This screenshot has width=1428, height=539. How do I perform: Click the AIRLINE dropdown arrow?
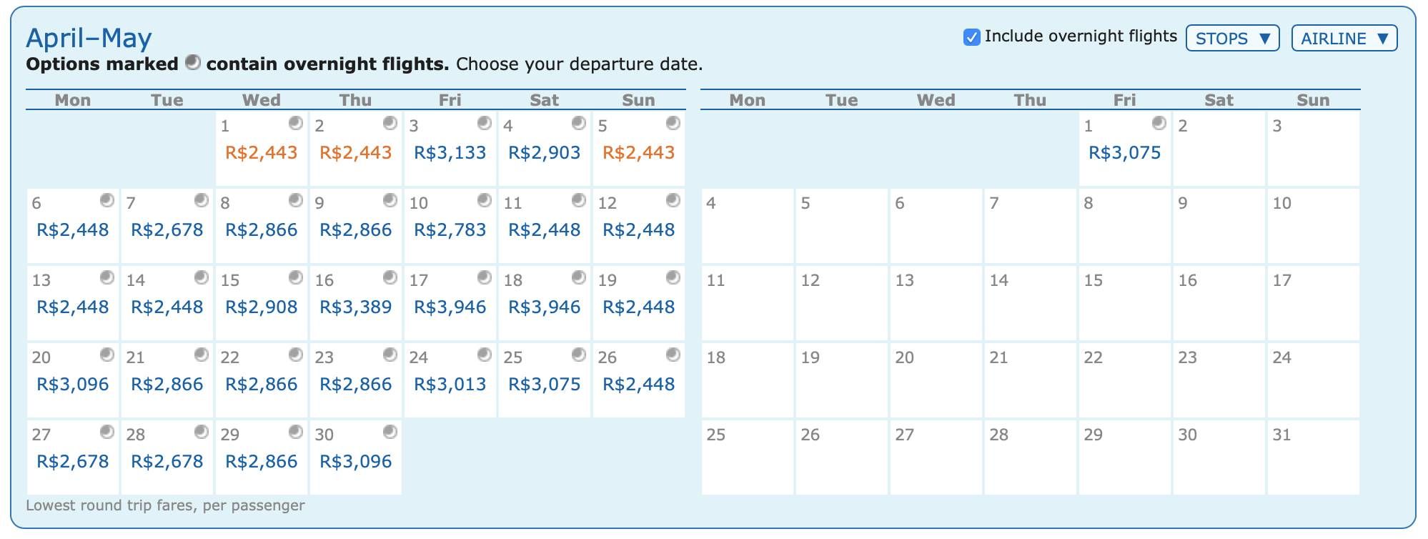[x=1382, y=39]
